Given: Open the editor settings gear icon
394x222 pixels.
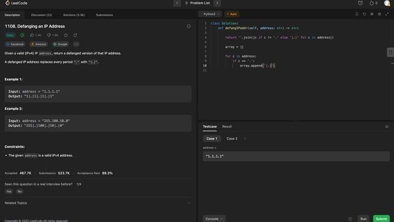Looking at the screenshot, I should tap(379, 14).
